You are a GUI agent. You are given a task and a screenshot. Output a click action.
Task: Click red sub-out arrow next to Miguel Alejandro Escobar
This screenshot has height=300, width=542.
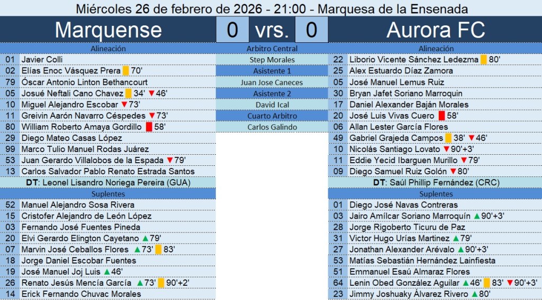click(x=124, y=105)
